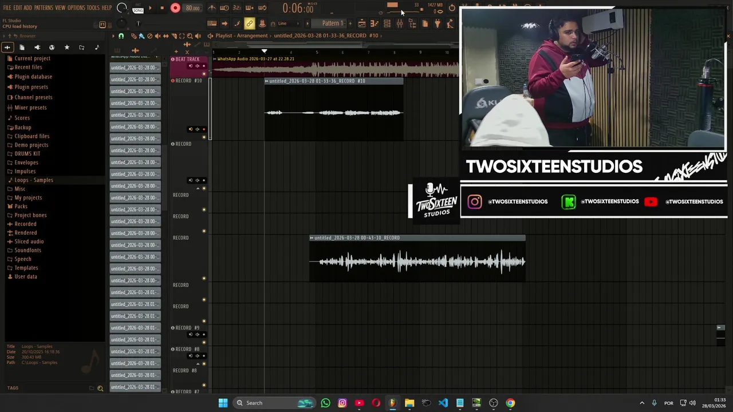This screenshot has width=733, height=412.
Task: Open the Playlist view icon
Action: coord(362,23)
